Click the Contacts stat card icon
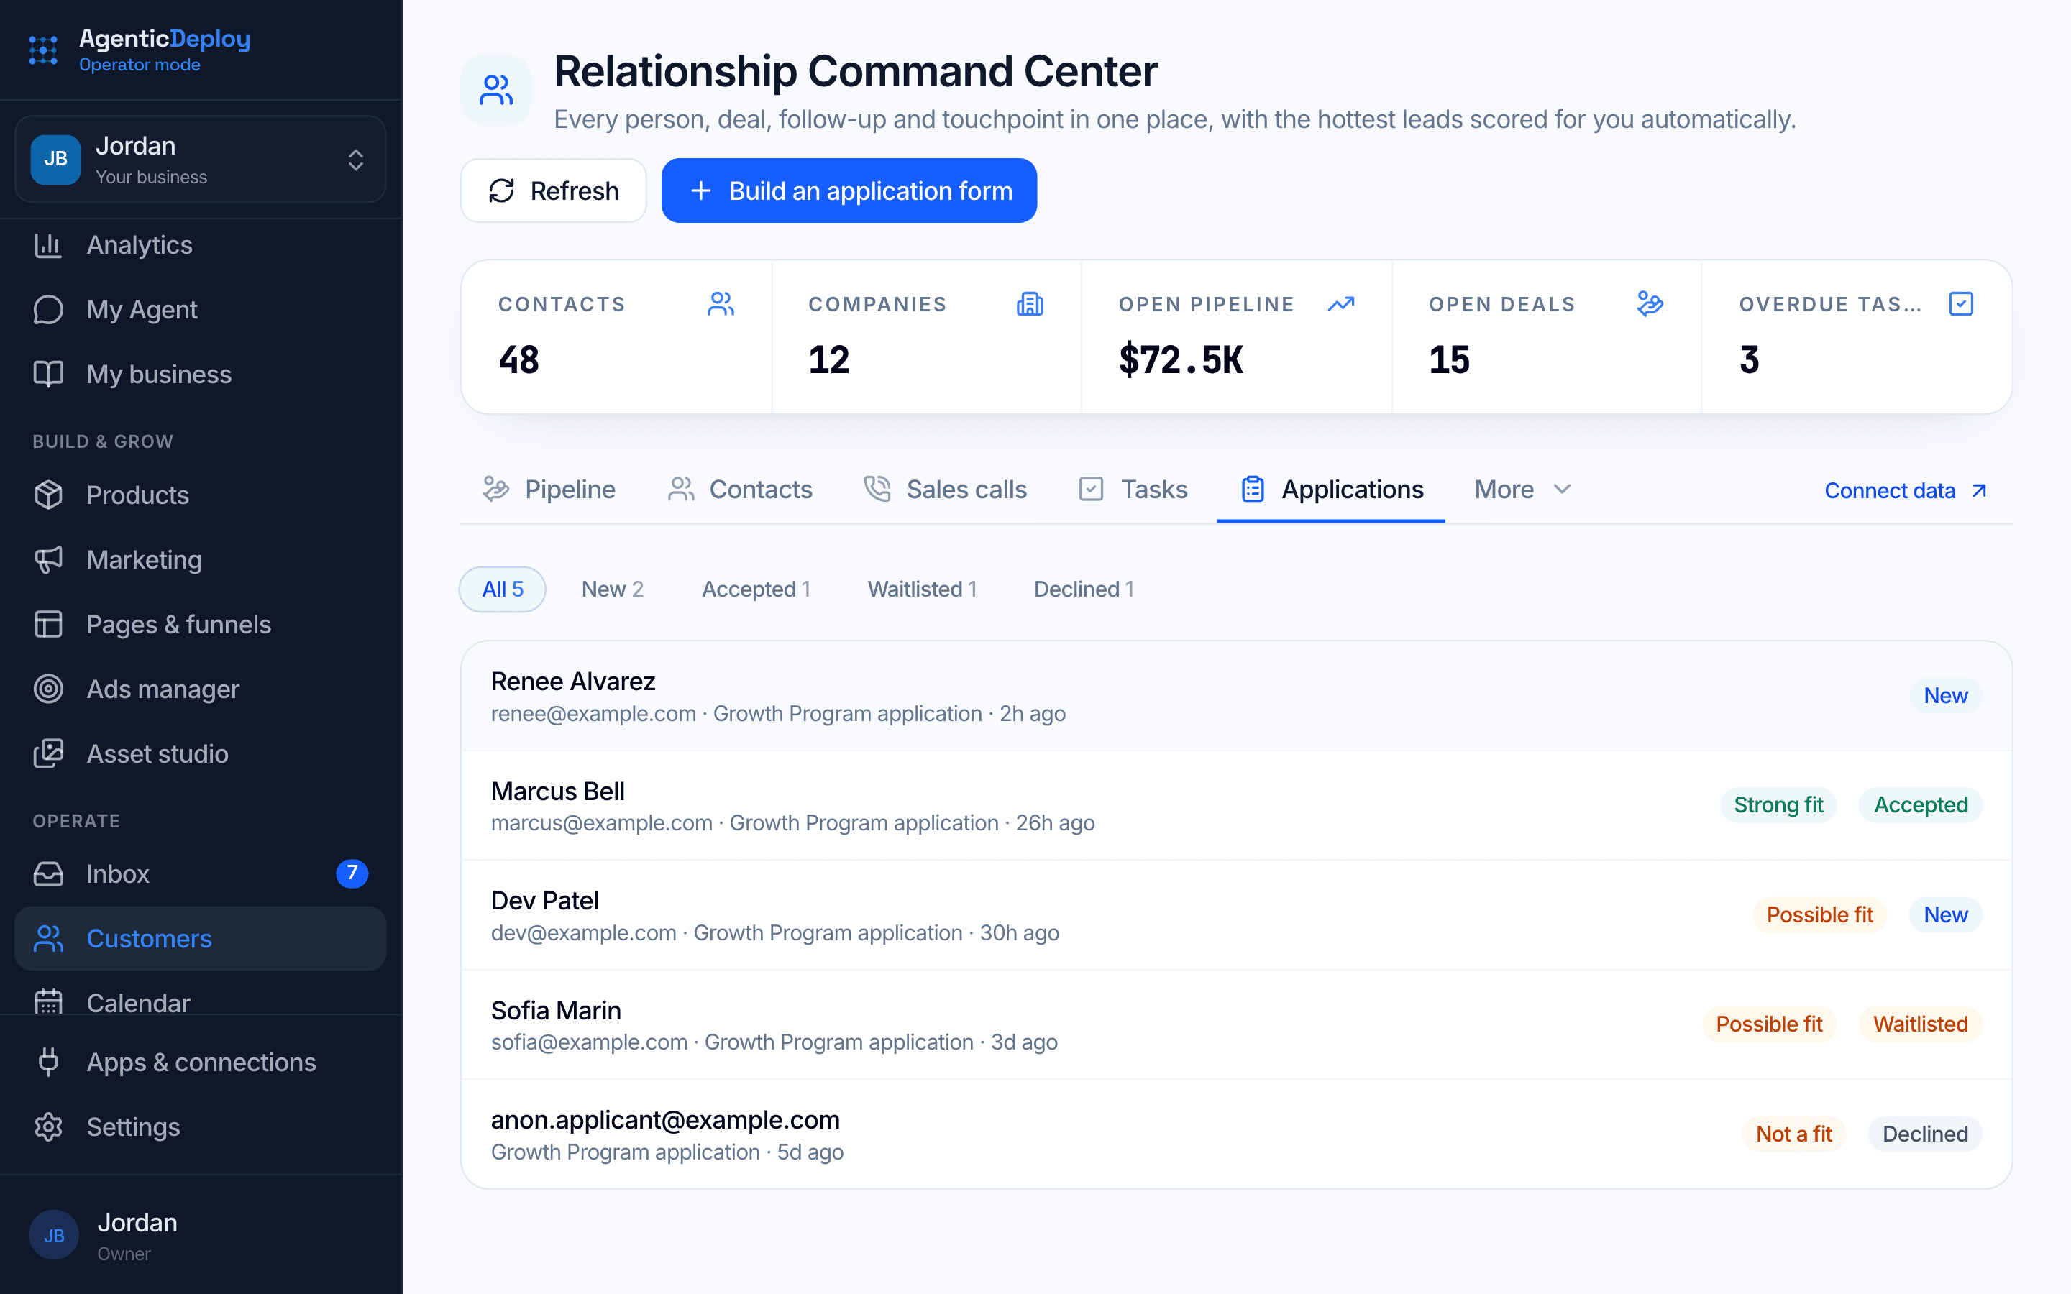This screenshot has height=1294, width=2071. 721,304
